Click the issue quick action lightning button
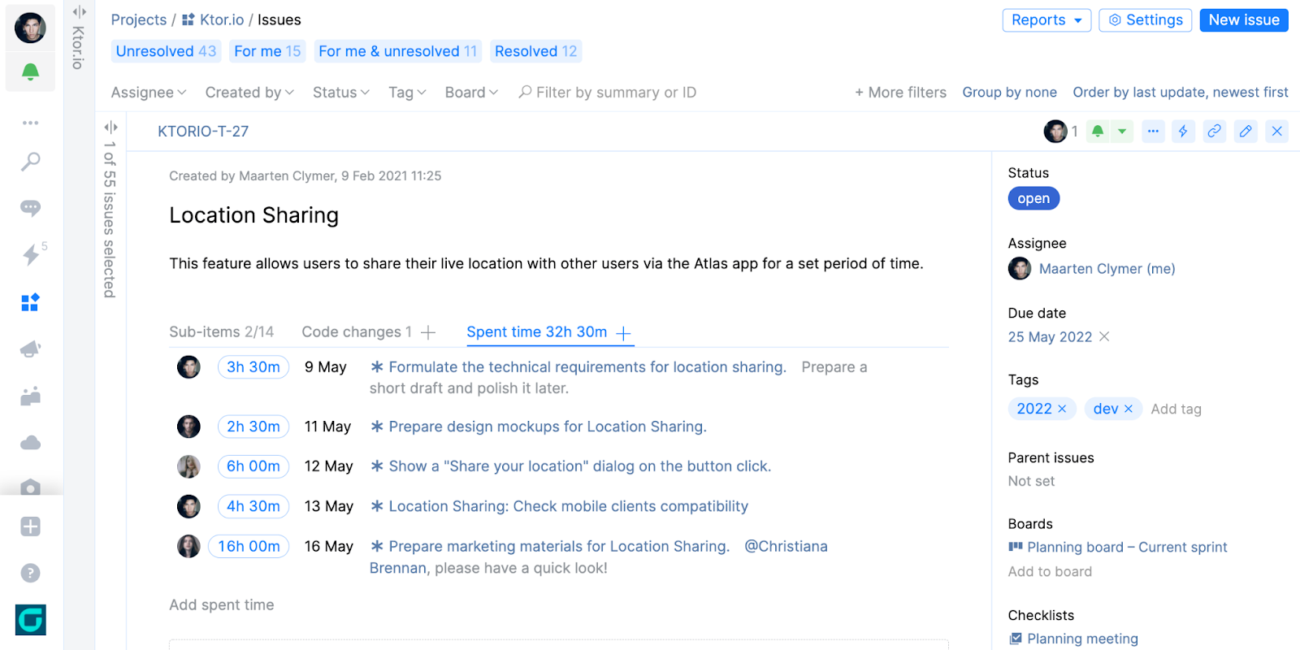This screenshot has height=650, width=1300. click(1183, 131)
